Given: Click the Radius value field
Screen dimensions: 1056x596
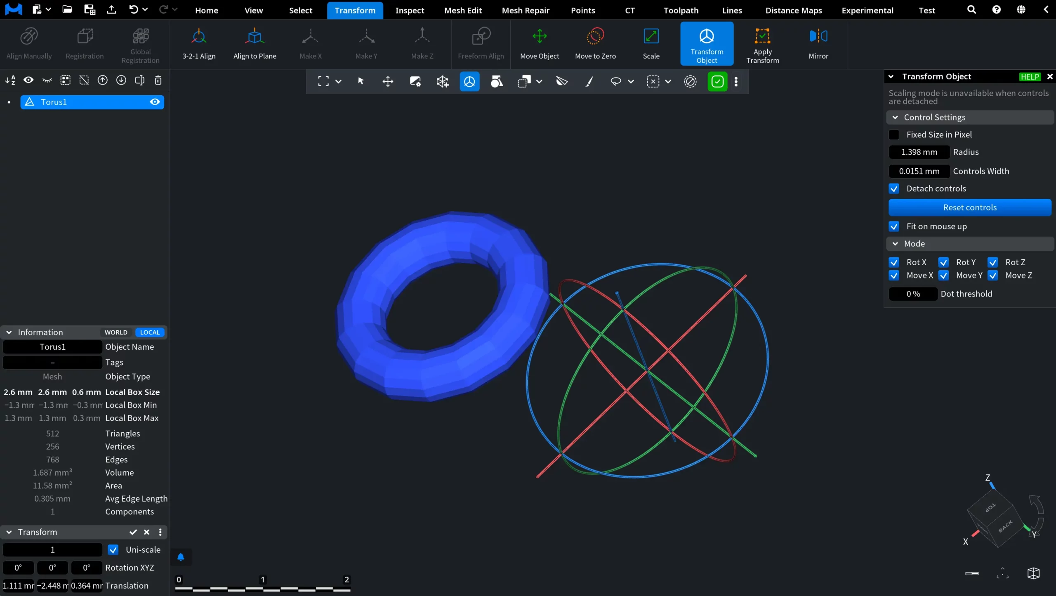Looking at the screenshot, I should coord(919,152).
